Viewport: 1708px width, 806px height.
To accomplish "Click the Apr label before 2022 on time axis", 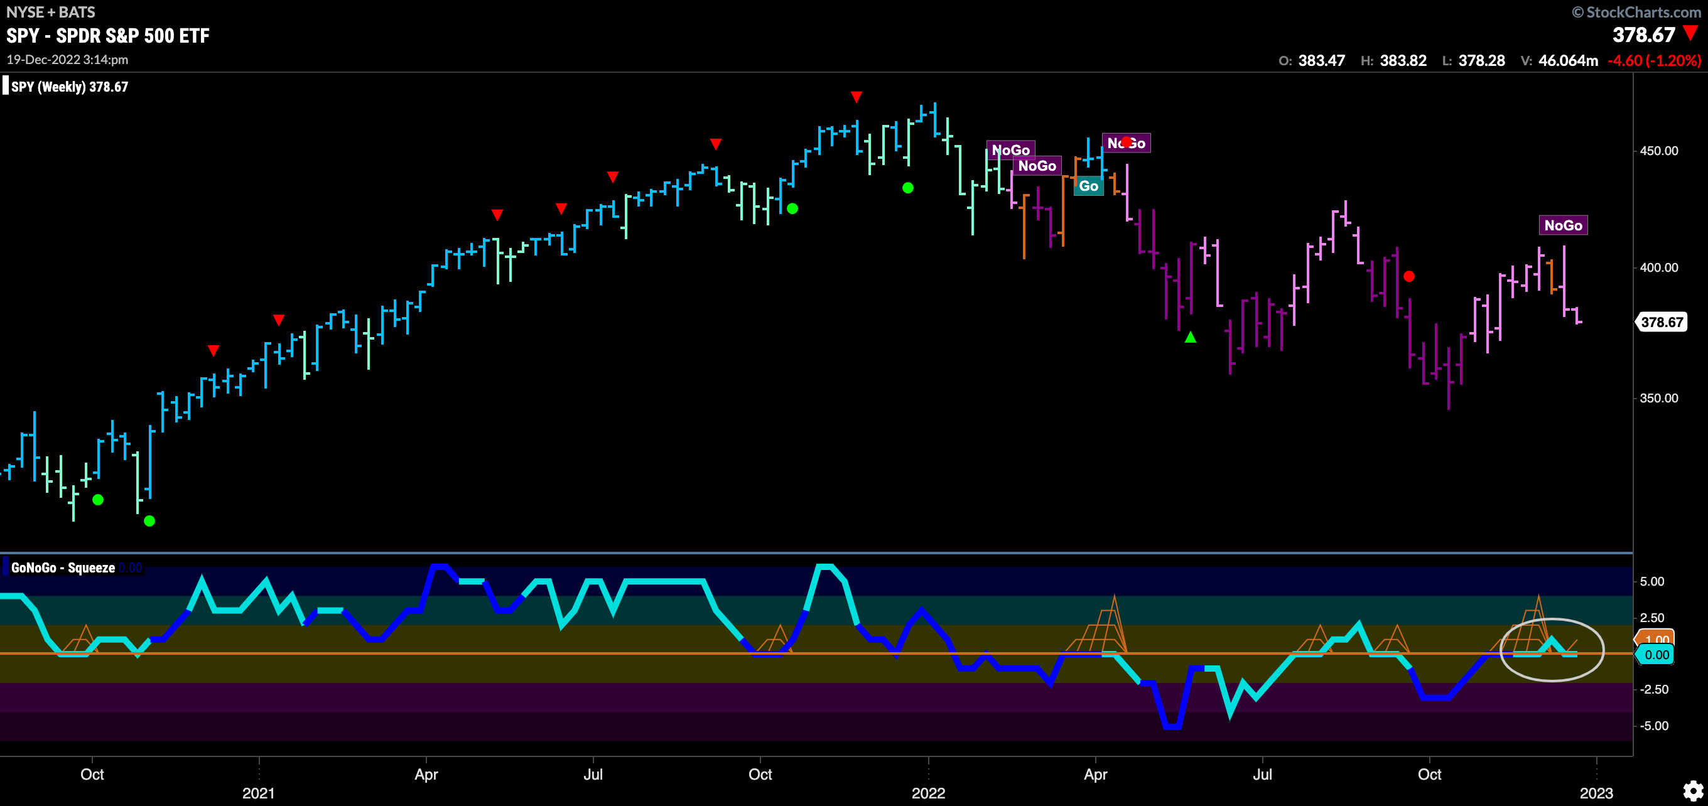I will tap(426, 774).
